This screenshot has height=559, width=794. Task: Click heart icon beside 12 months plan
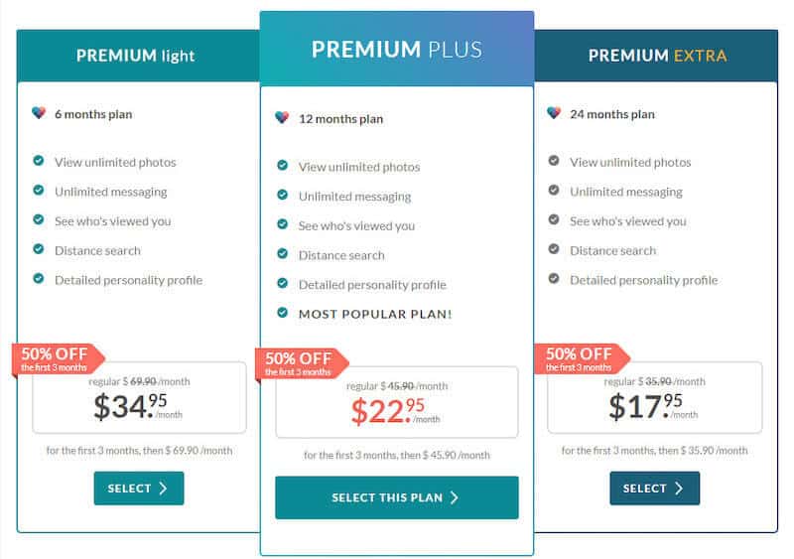tap(282, 117)
